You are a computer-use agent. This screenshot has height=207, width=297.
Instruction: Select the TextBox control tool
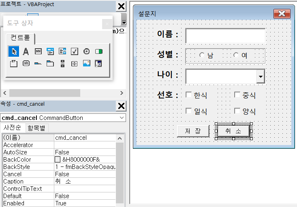[x=38, y=51]
